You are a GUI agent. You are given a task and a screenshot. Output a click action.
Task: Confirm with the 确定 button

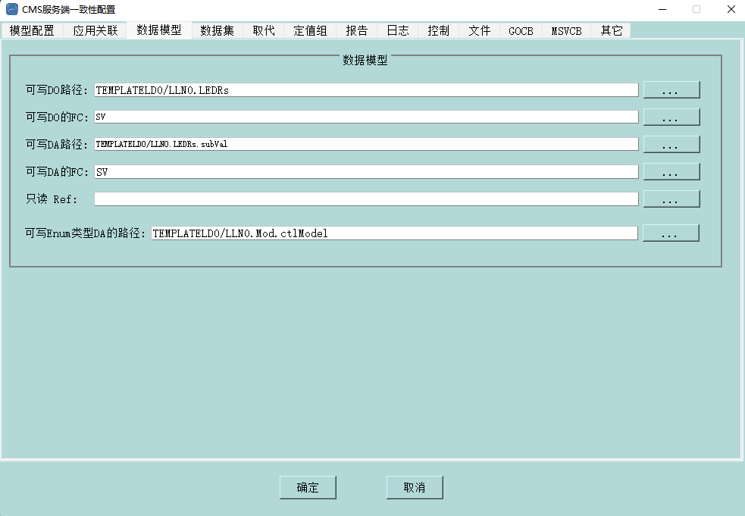click(x=308, y=487)
